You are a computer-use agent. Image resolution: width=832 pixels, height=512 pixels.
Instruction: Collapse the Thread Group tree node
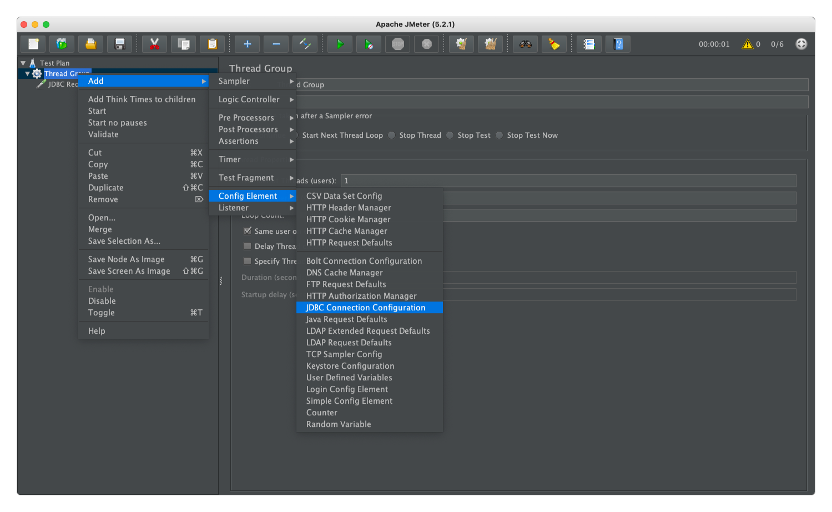click(x=27, y=73)
